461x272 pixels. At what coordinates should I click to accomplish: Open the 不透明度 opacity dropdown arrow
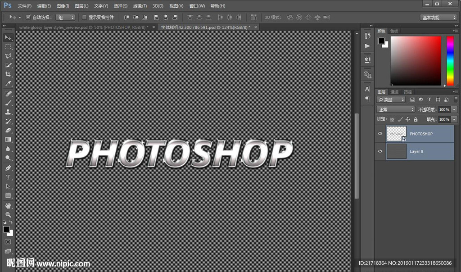(x=454, y=109)
